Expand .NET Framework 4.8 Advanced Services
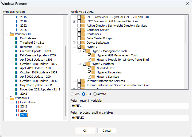 [x=74, y=22]
